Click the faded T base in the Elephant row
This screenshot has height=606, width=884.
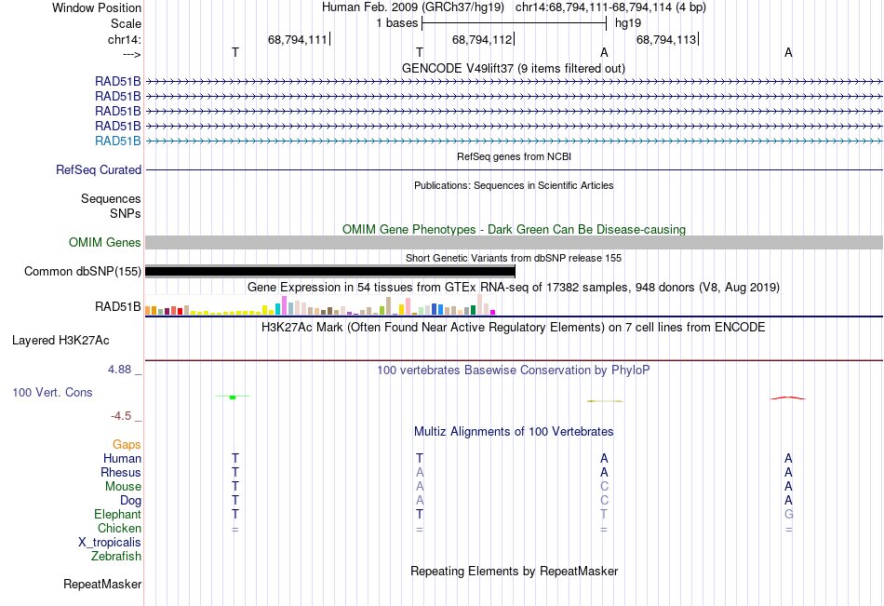[604, 515]
